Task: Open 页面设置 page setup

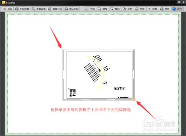Action: (x=39, y=9)
